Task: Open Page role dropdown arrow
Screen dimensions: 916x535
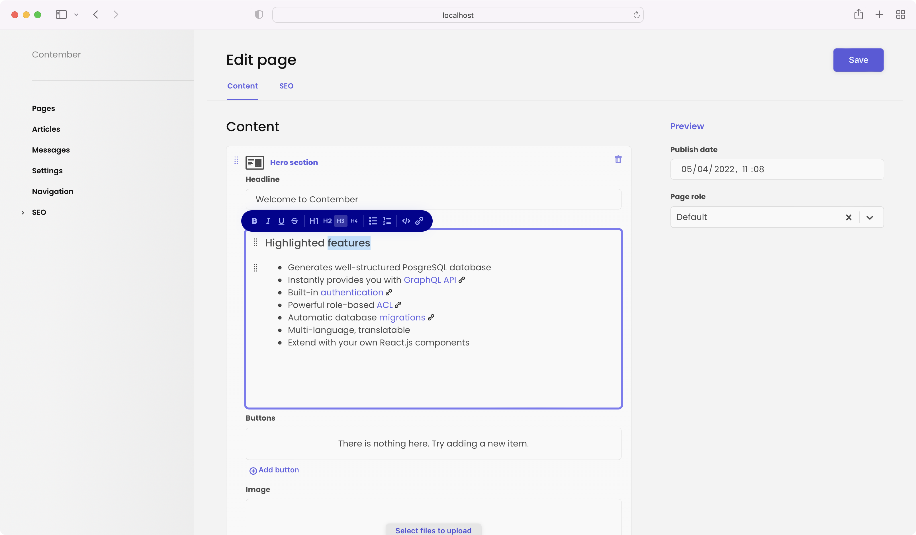Action: pos(870,217)
